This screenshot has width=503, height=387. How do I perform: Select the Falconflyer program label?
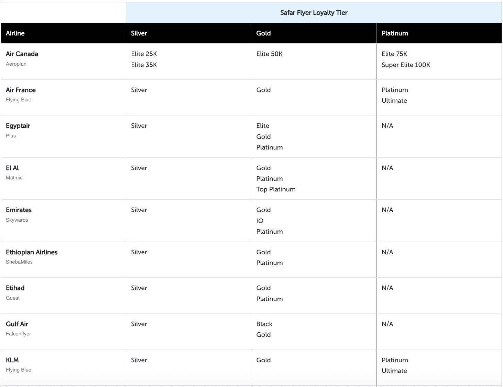18,334
